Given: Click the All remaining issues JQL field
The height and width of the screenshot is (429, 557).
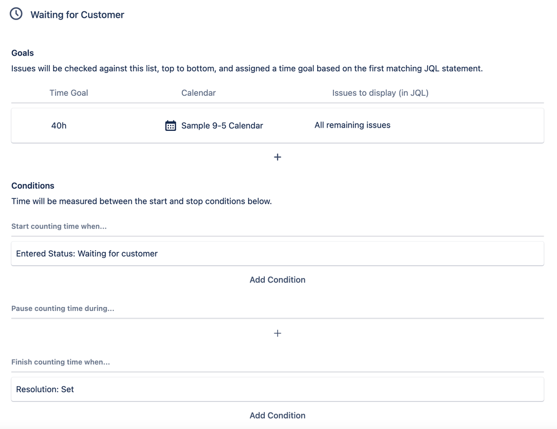Looking at the screenshot, I should click(x=352, y=125).
